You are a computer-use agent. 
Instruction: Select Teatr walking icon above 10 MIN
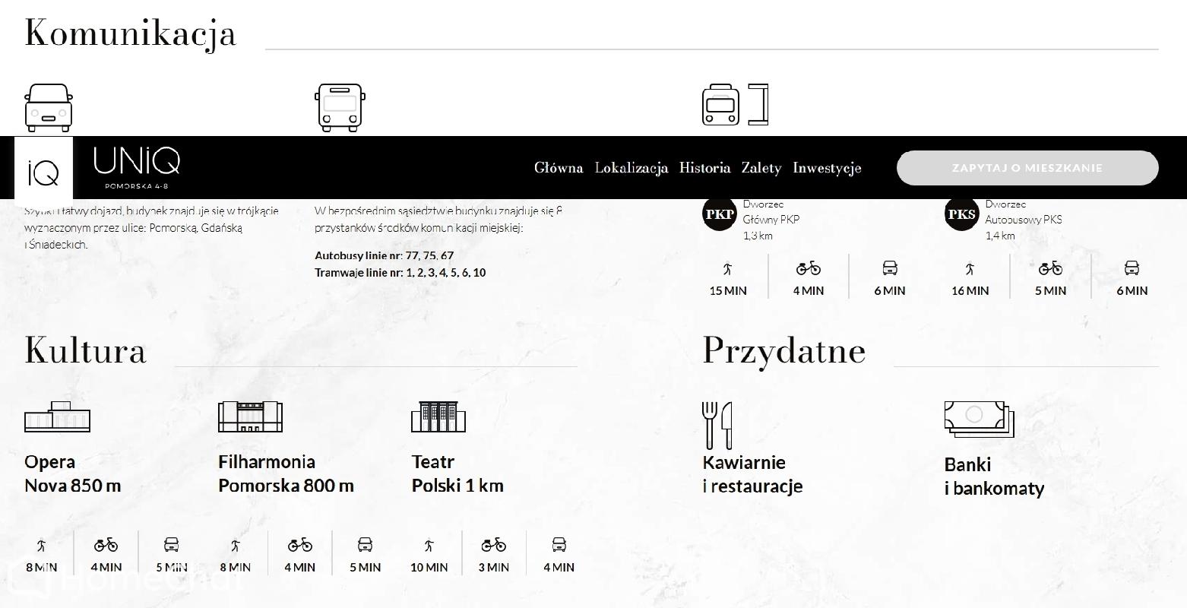[429, 545]
